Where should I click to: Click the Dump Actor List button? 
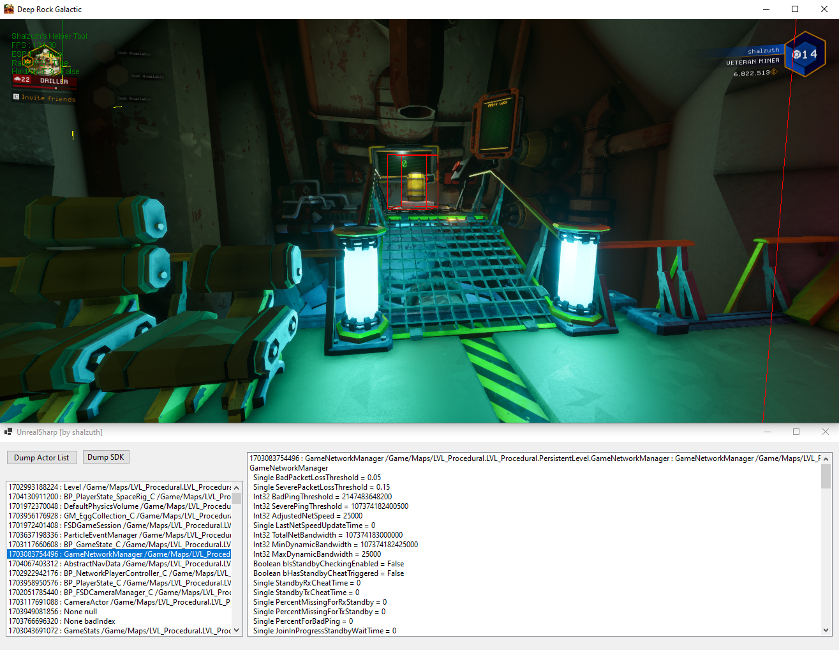42,457
